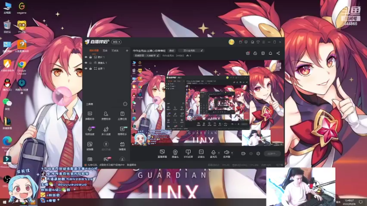Toggle lock on the 全屏 1 source

tap(90, 69)
